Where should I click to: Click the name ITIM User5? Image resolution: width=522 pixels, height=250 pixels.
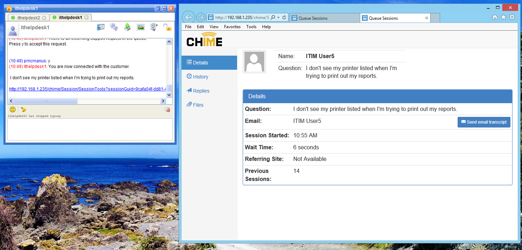click(x=320, y=56)
